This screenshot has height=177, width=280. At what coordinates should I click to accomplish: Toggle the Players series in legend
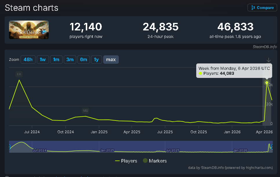pos(126,161)
